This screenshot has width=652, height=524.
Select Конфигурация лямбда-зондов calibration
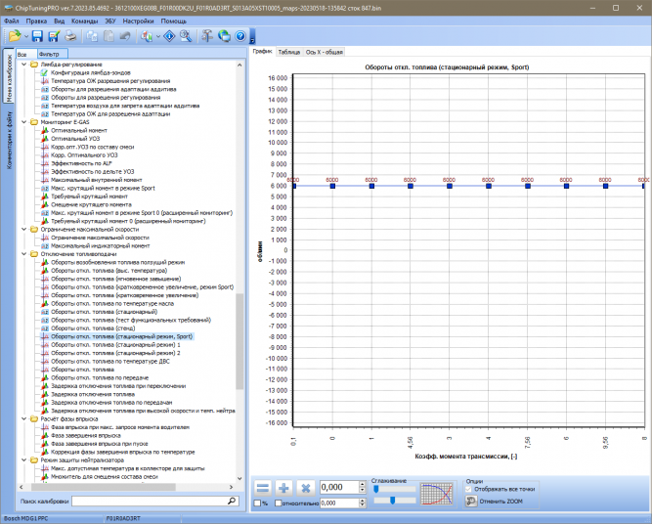click(90, 72)
